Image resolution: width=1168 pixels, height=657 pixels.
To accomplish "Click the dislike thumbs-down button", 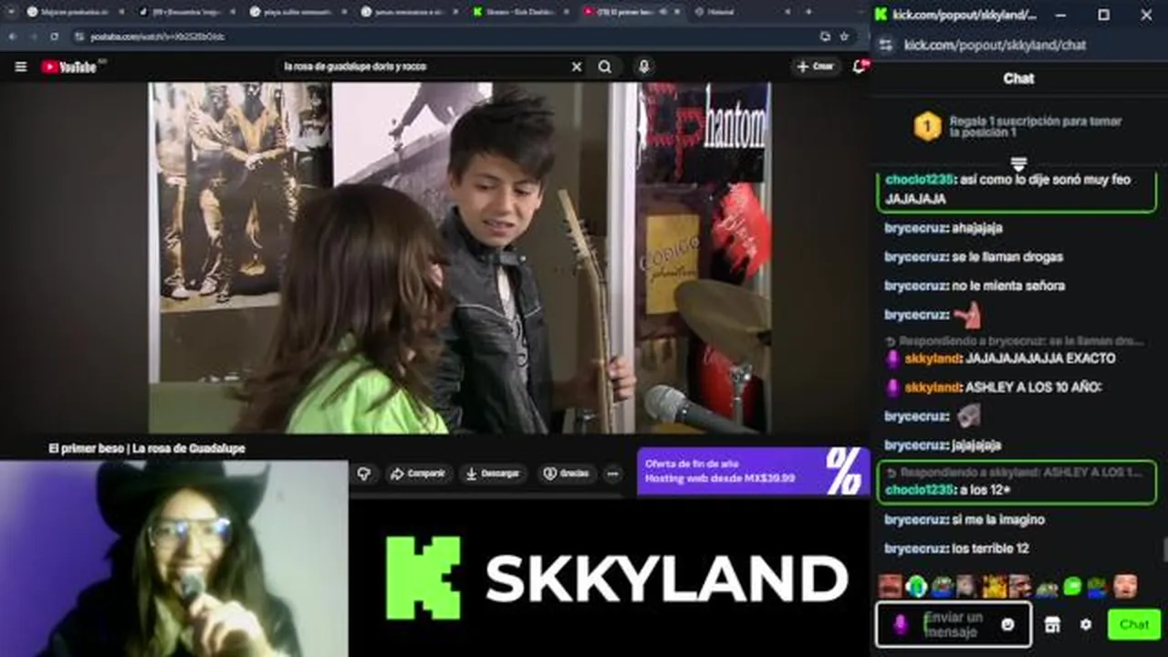I will tap(364, 474).
